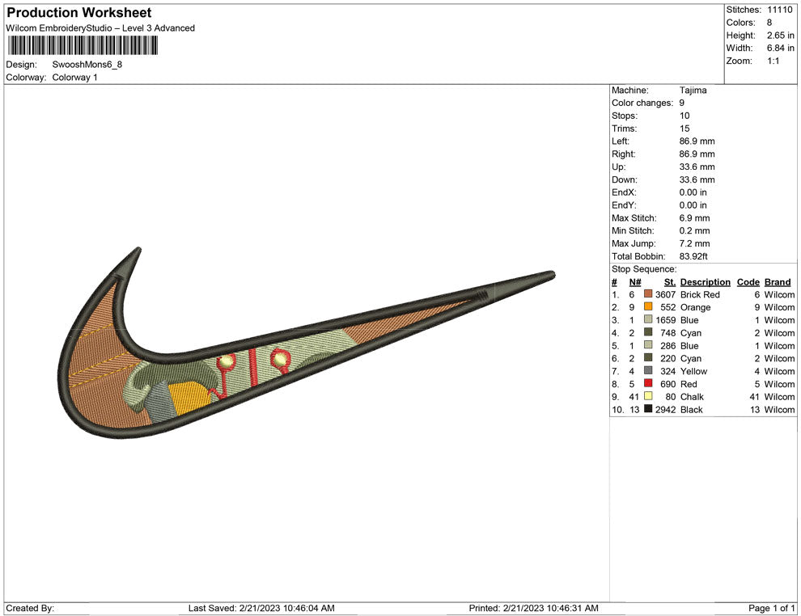The image size is (801, 616).
Task: Pick the Chalk color swatch
Action: (648, 396)
